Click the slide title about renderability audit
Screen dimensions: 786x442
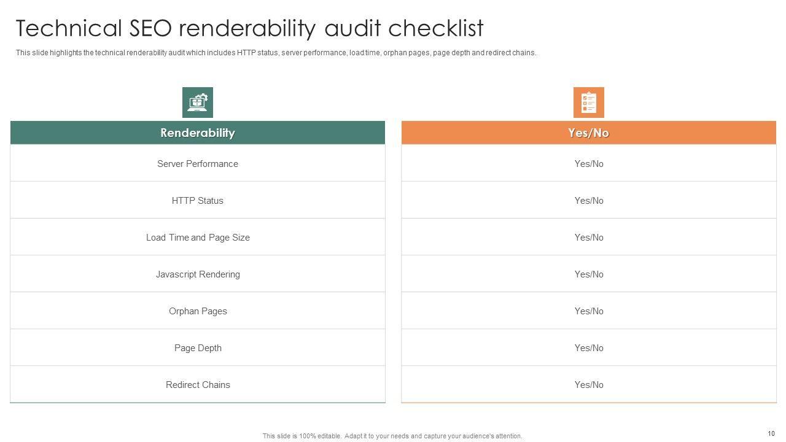(249, 28)
